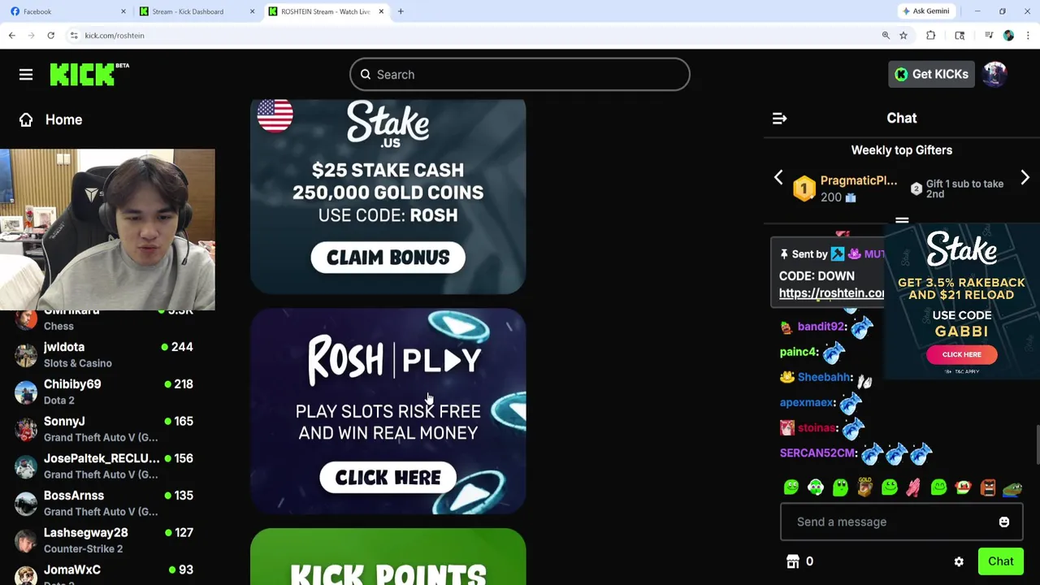The image size is (1040, 585).
Task: Open chat settings gear
Action: (959, 561)
